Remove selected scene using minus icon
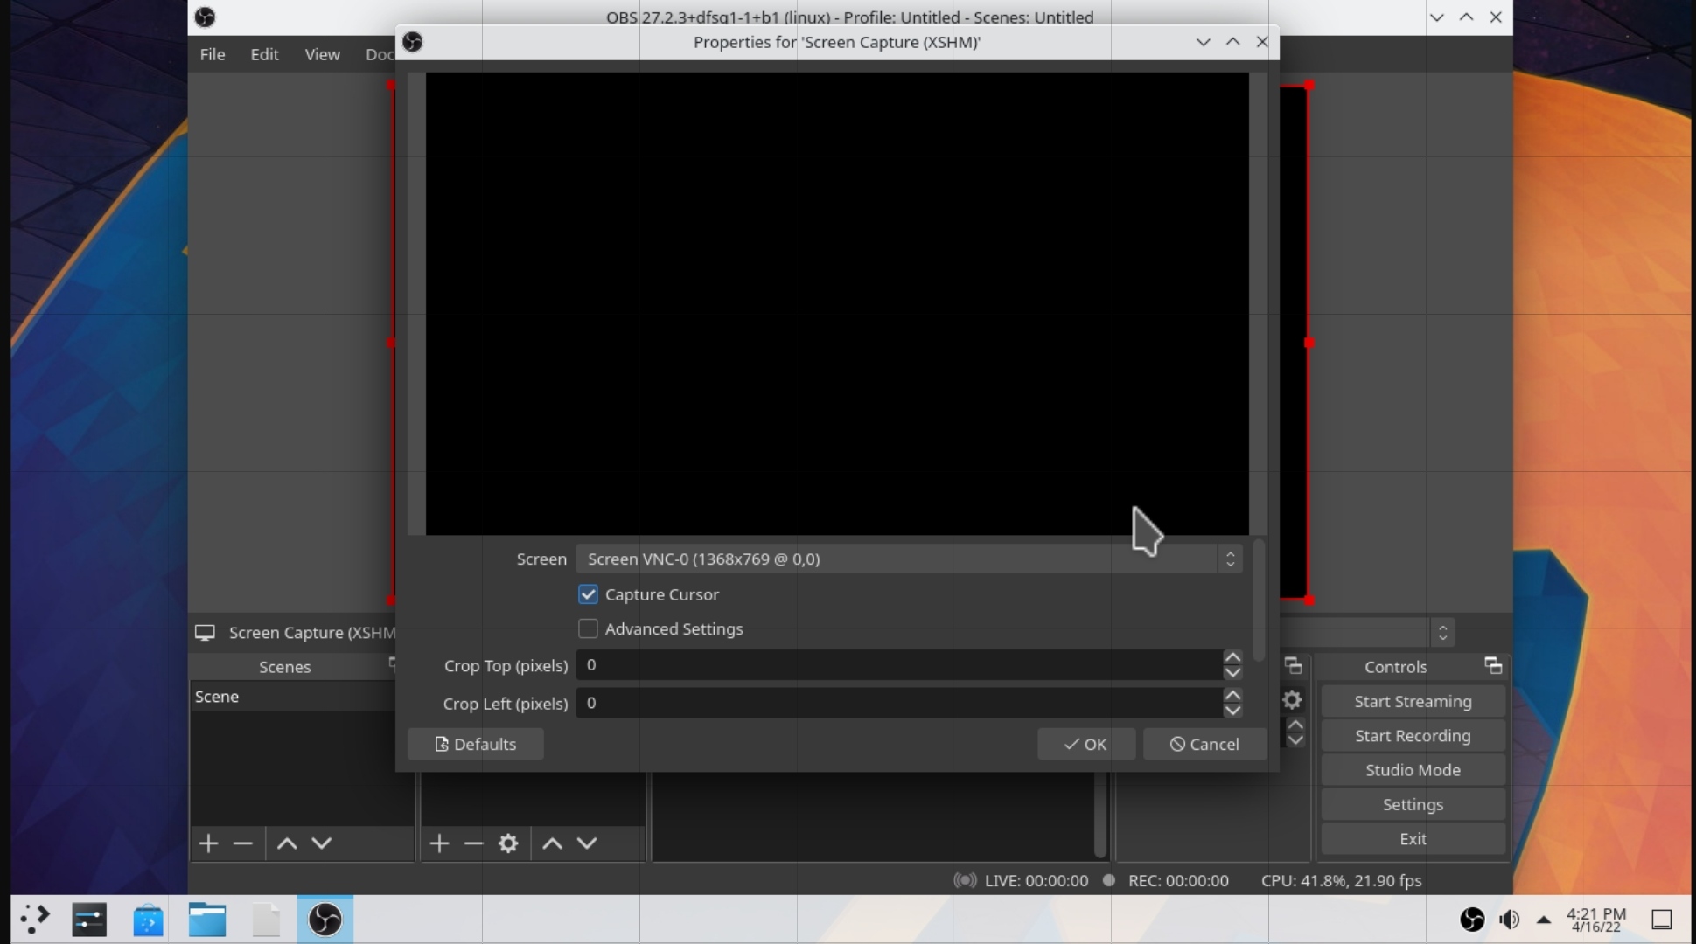Screen dimensions: 1696x944 242,843
